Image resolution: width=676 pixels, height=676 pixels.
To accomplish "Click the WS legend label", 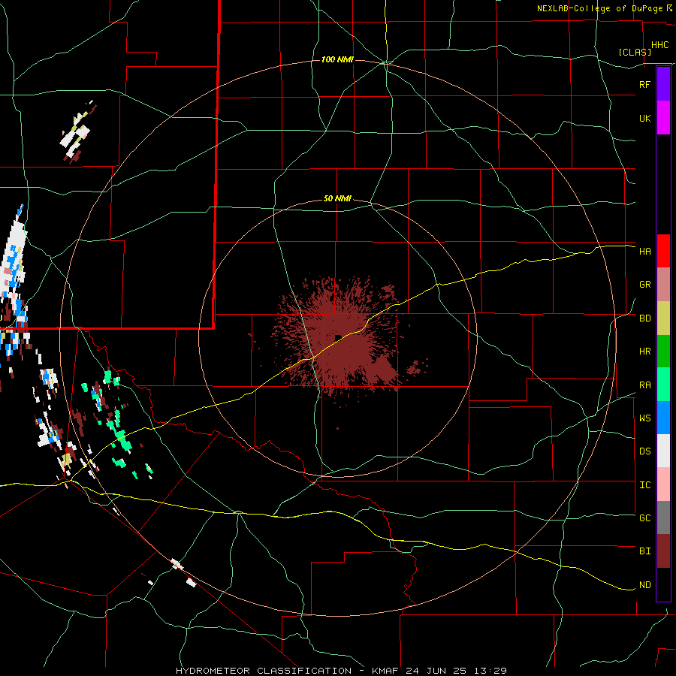I will (x=644, y=418).
